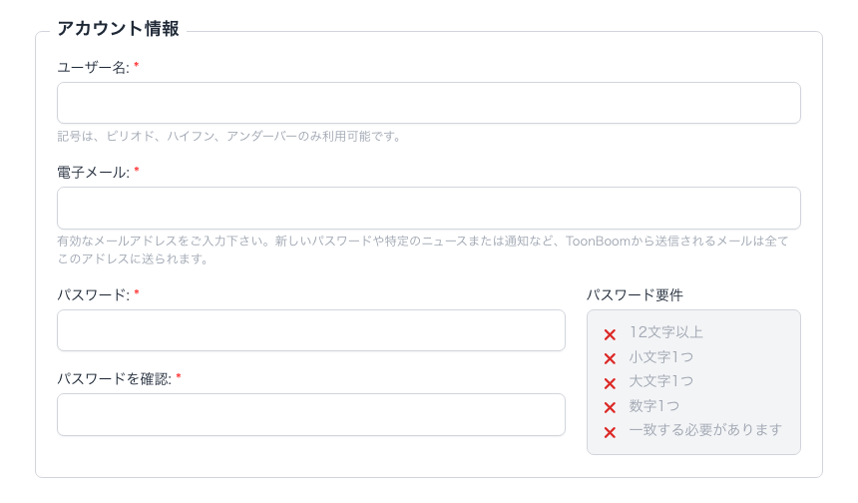858x503 pixels.
Task: Click the パスワード input field
Action: click(311, 330)
